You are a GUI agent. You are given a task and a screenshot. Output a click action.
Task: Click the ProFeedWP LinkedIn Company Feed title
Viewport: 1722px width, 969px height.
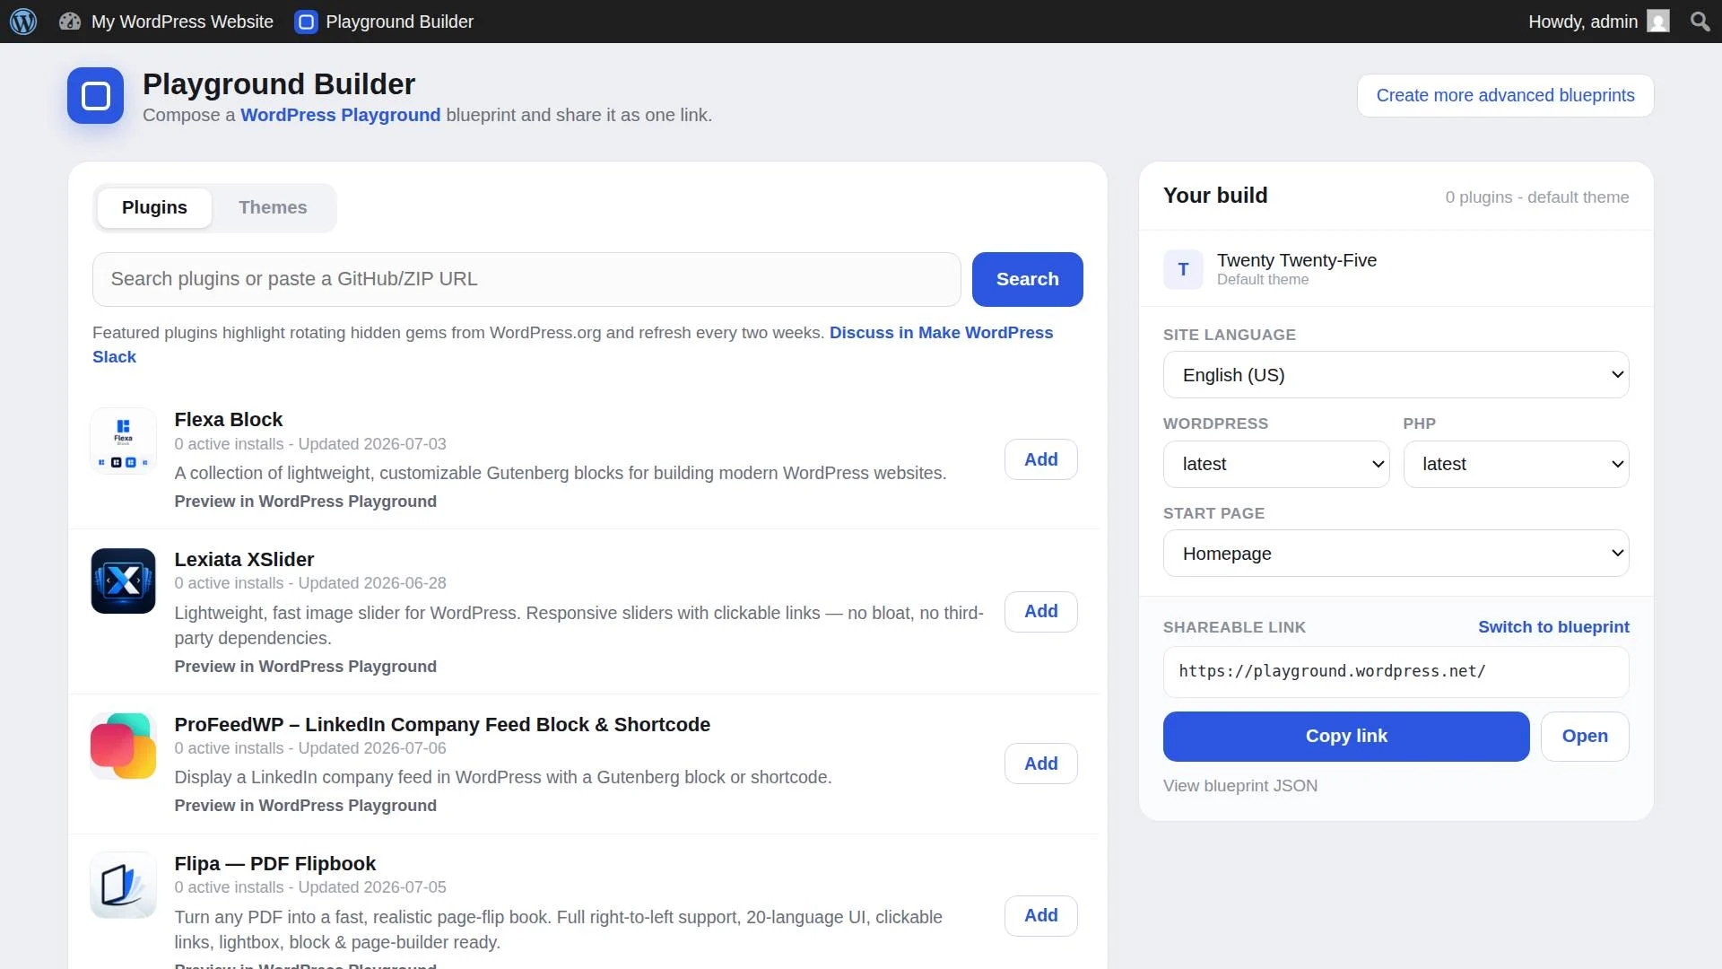(442, 725)
